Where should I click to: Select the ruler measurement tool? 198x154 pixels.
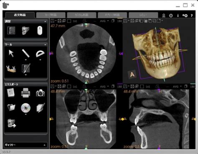click(26, 53)
